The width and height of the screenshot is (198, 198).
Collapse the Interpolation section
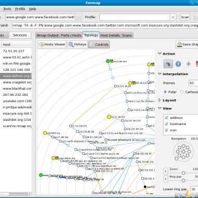pyautogui.click(x=159, y=74)
